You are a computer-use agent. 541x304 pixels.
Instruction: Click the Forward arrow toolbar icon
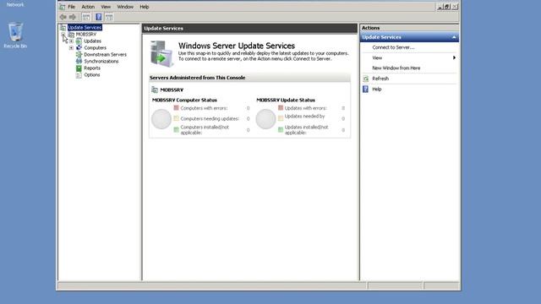73,17
